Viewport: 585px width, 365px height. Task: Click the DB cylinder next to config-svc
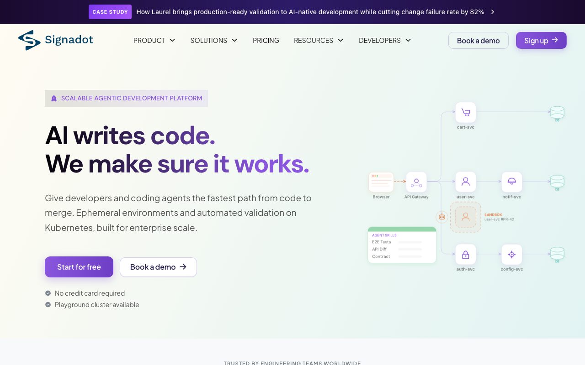point(557,254)
